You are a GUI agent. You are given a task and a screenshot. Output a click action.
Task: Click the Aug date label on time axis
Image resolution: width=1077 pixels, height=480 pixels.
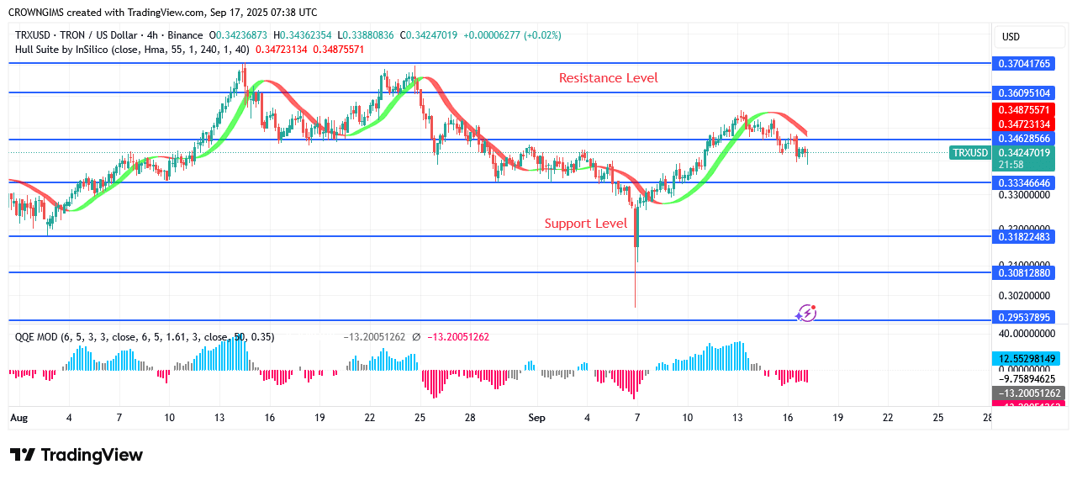click(x=18, y=417)
